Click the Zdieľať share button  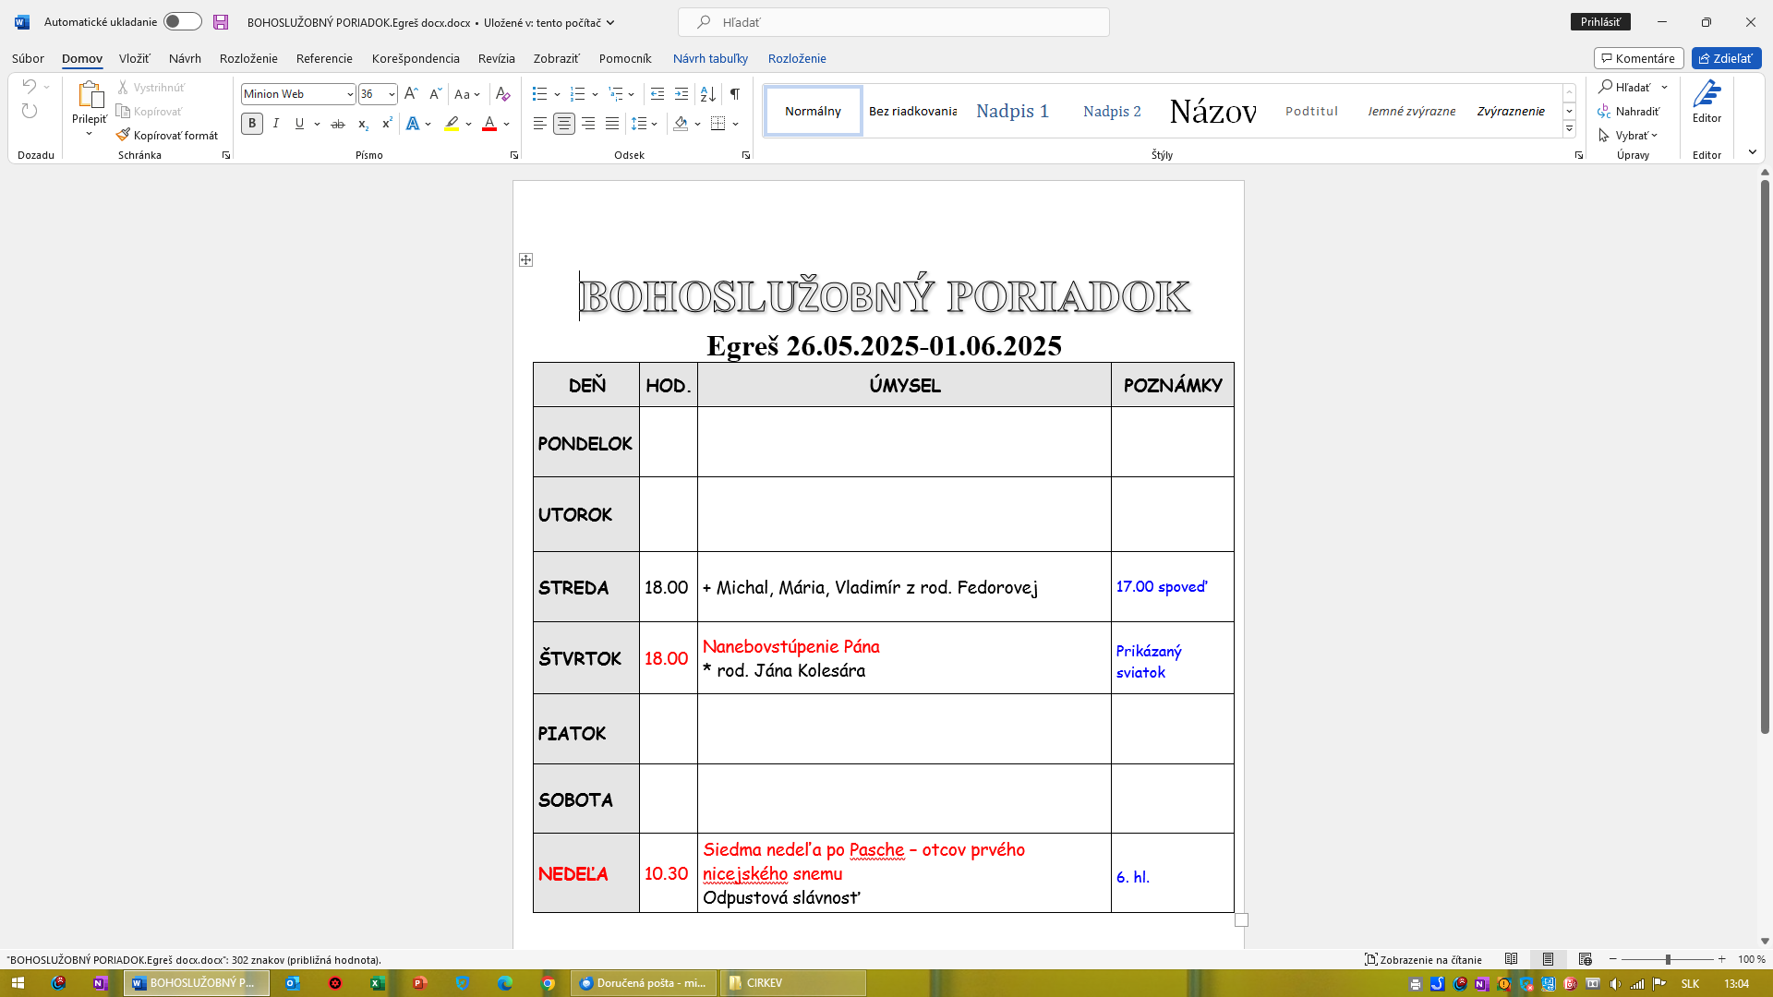click(x=1726, y=58)
